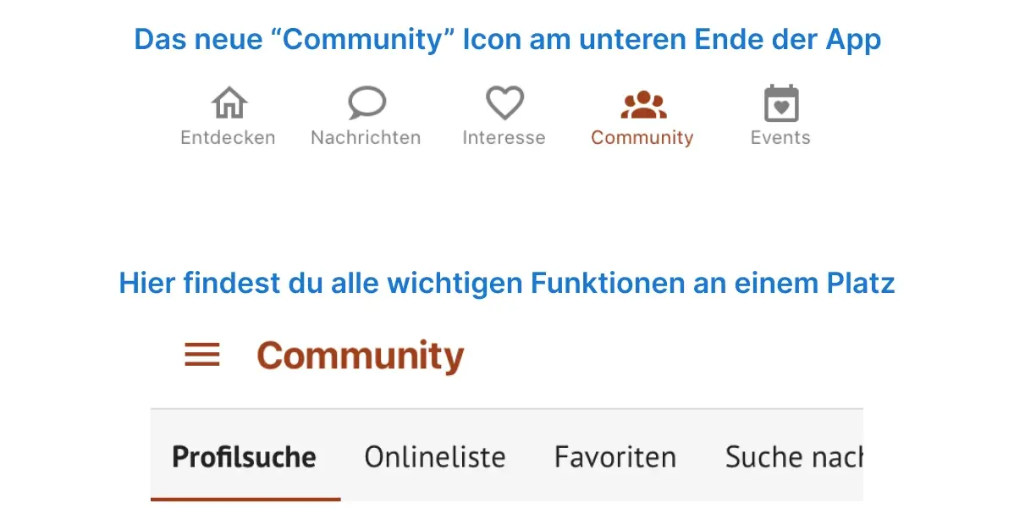This screenshot has height=508, width=1014.
Task: Click the red underline beneath Profilsuche
Action: 245,498
